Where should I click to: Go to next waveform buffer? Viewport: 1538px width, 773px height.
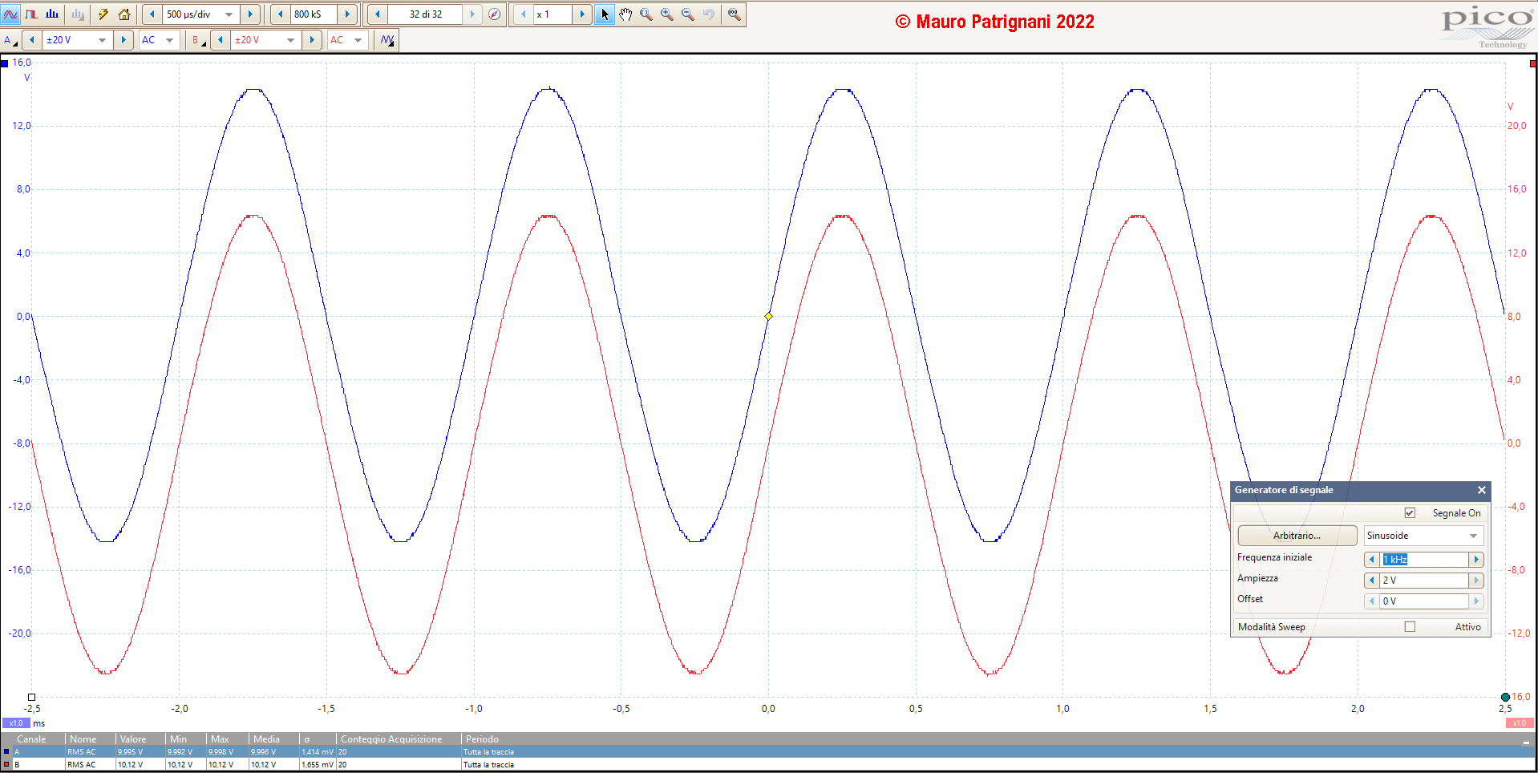click(x=472, y=14)
